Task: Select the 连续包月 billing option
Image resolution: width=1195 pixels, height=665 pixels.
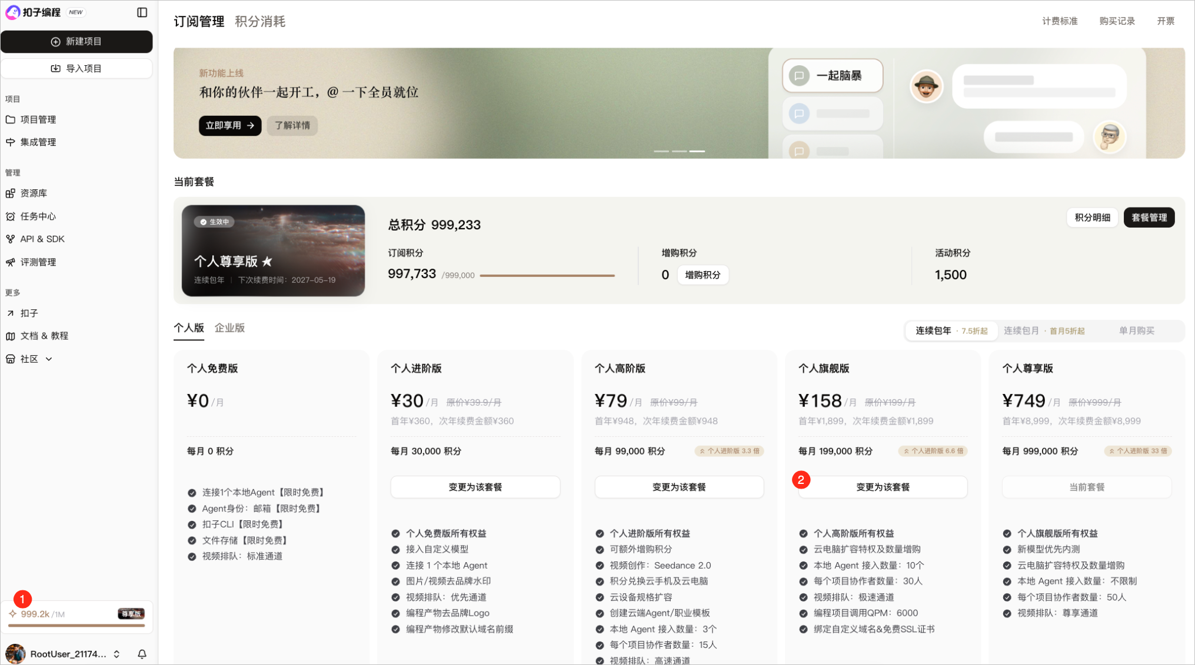Action: [1044, 331]
